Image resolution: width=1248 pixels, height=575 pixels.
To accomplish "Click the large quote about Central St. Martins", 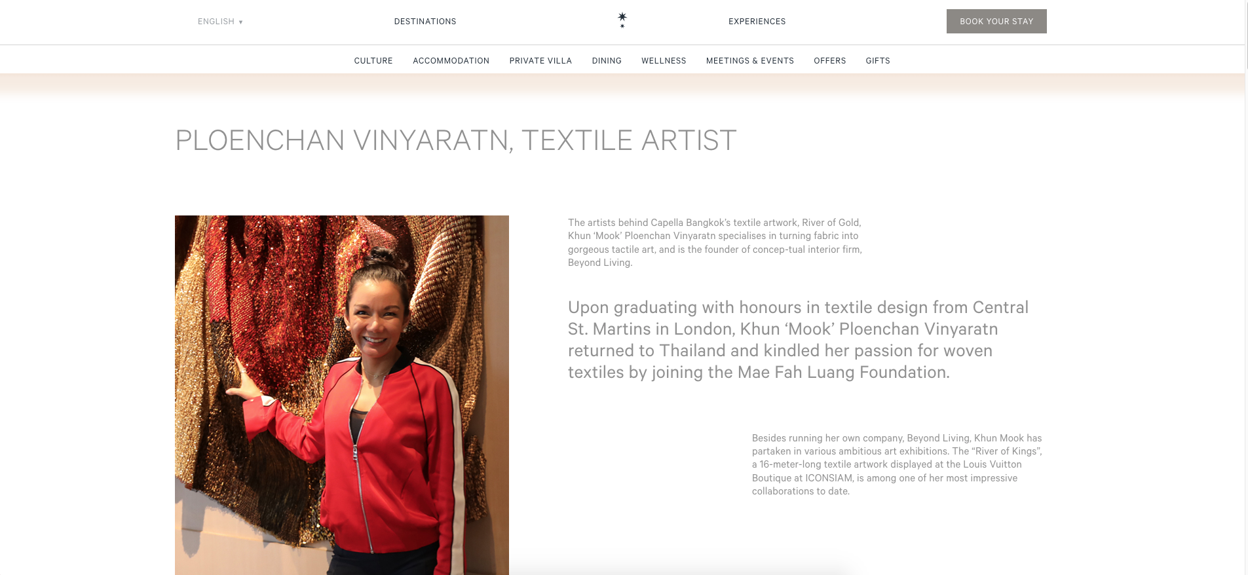I will [798, 340].
